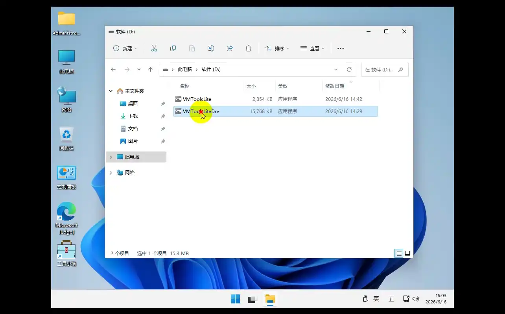
Task: Click the pin icon beside 下载
Action: point(163,116)
